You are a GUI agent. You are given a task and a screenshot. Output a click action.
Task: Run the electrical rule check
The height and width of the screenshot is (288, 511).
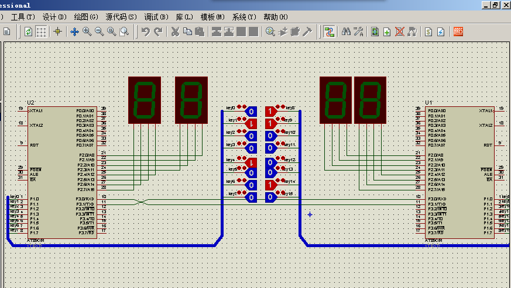[441, 32]
